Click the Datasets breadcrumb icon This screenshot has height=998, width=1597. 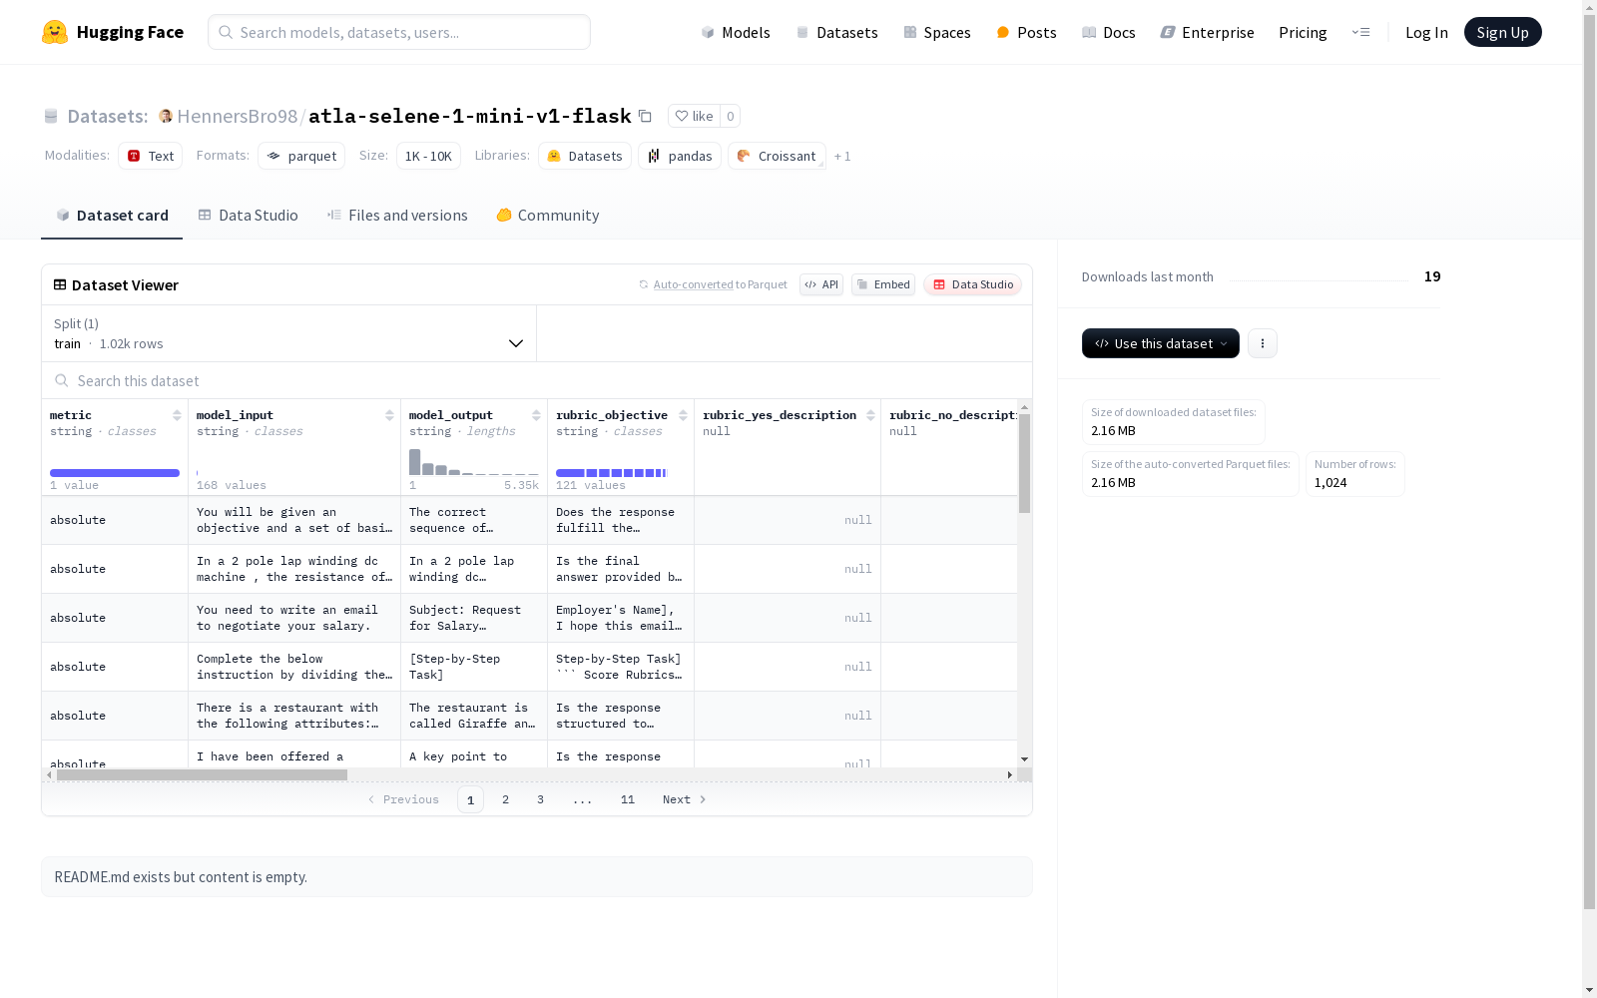click(51, 116)
